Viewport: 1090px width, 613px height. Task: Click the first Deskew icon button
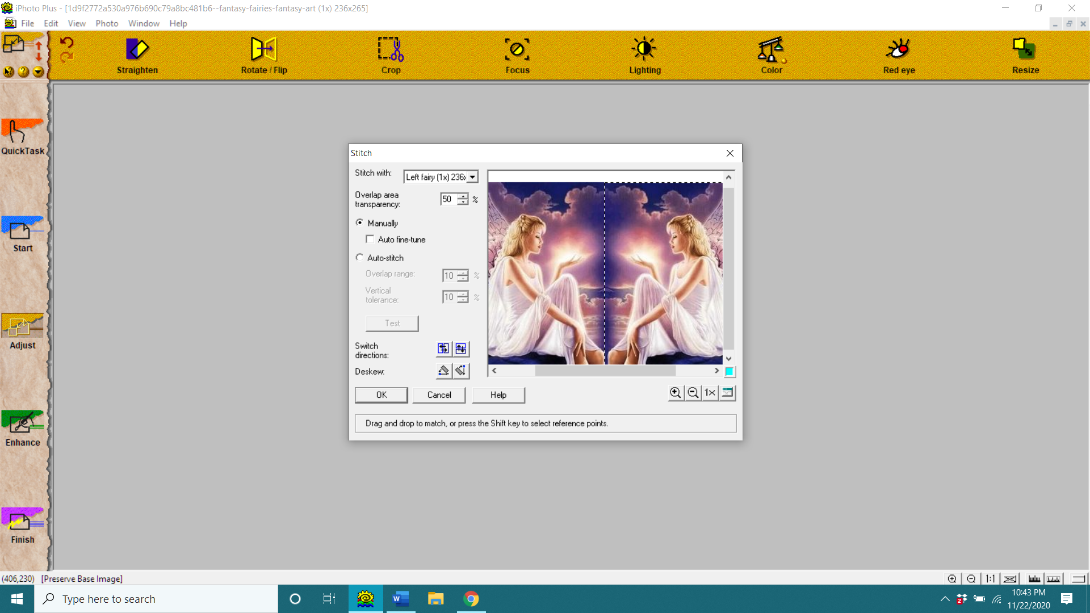[443, 371]
